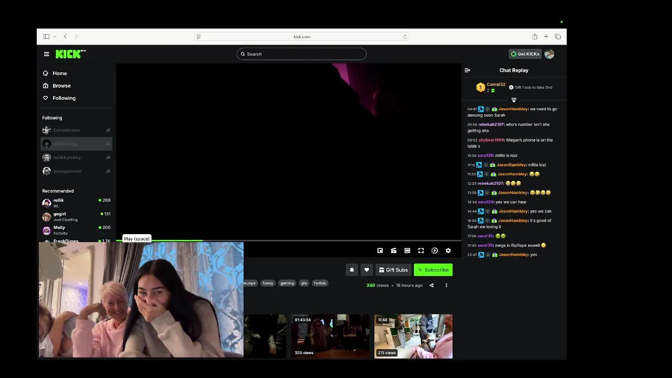Collapse the Chat Replay panel
Image resolution: width=672 pixels, height=378 pixels.
(467, 70)
